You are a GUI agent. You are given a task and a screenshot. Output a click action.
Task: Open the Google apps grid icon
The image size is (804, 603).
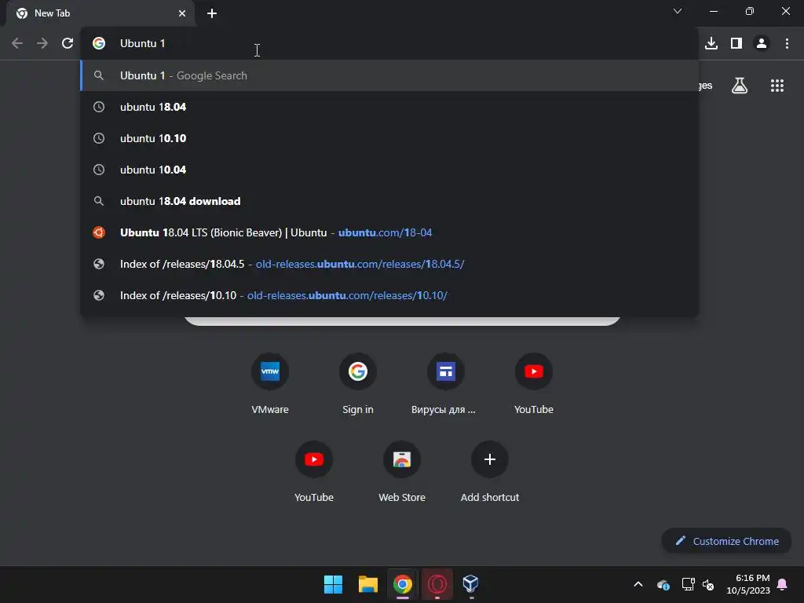coord(777,86)
